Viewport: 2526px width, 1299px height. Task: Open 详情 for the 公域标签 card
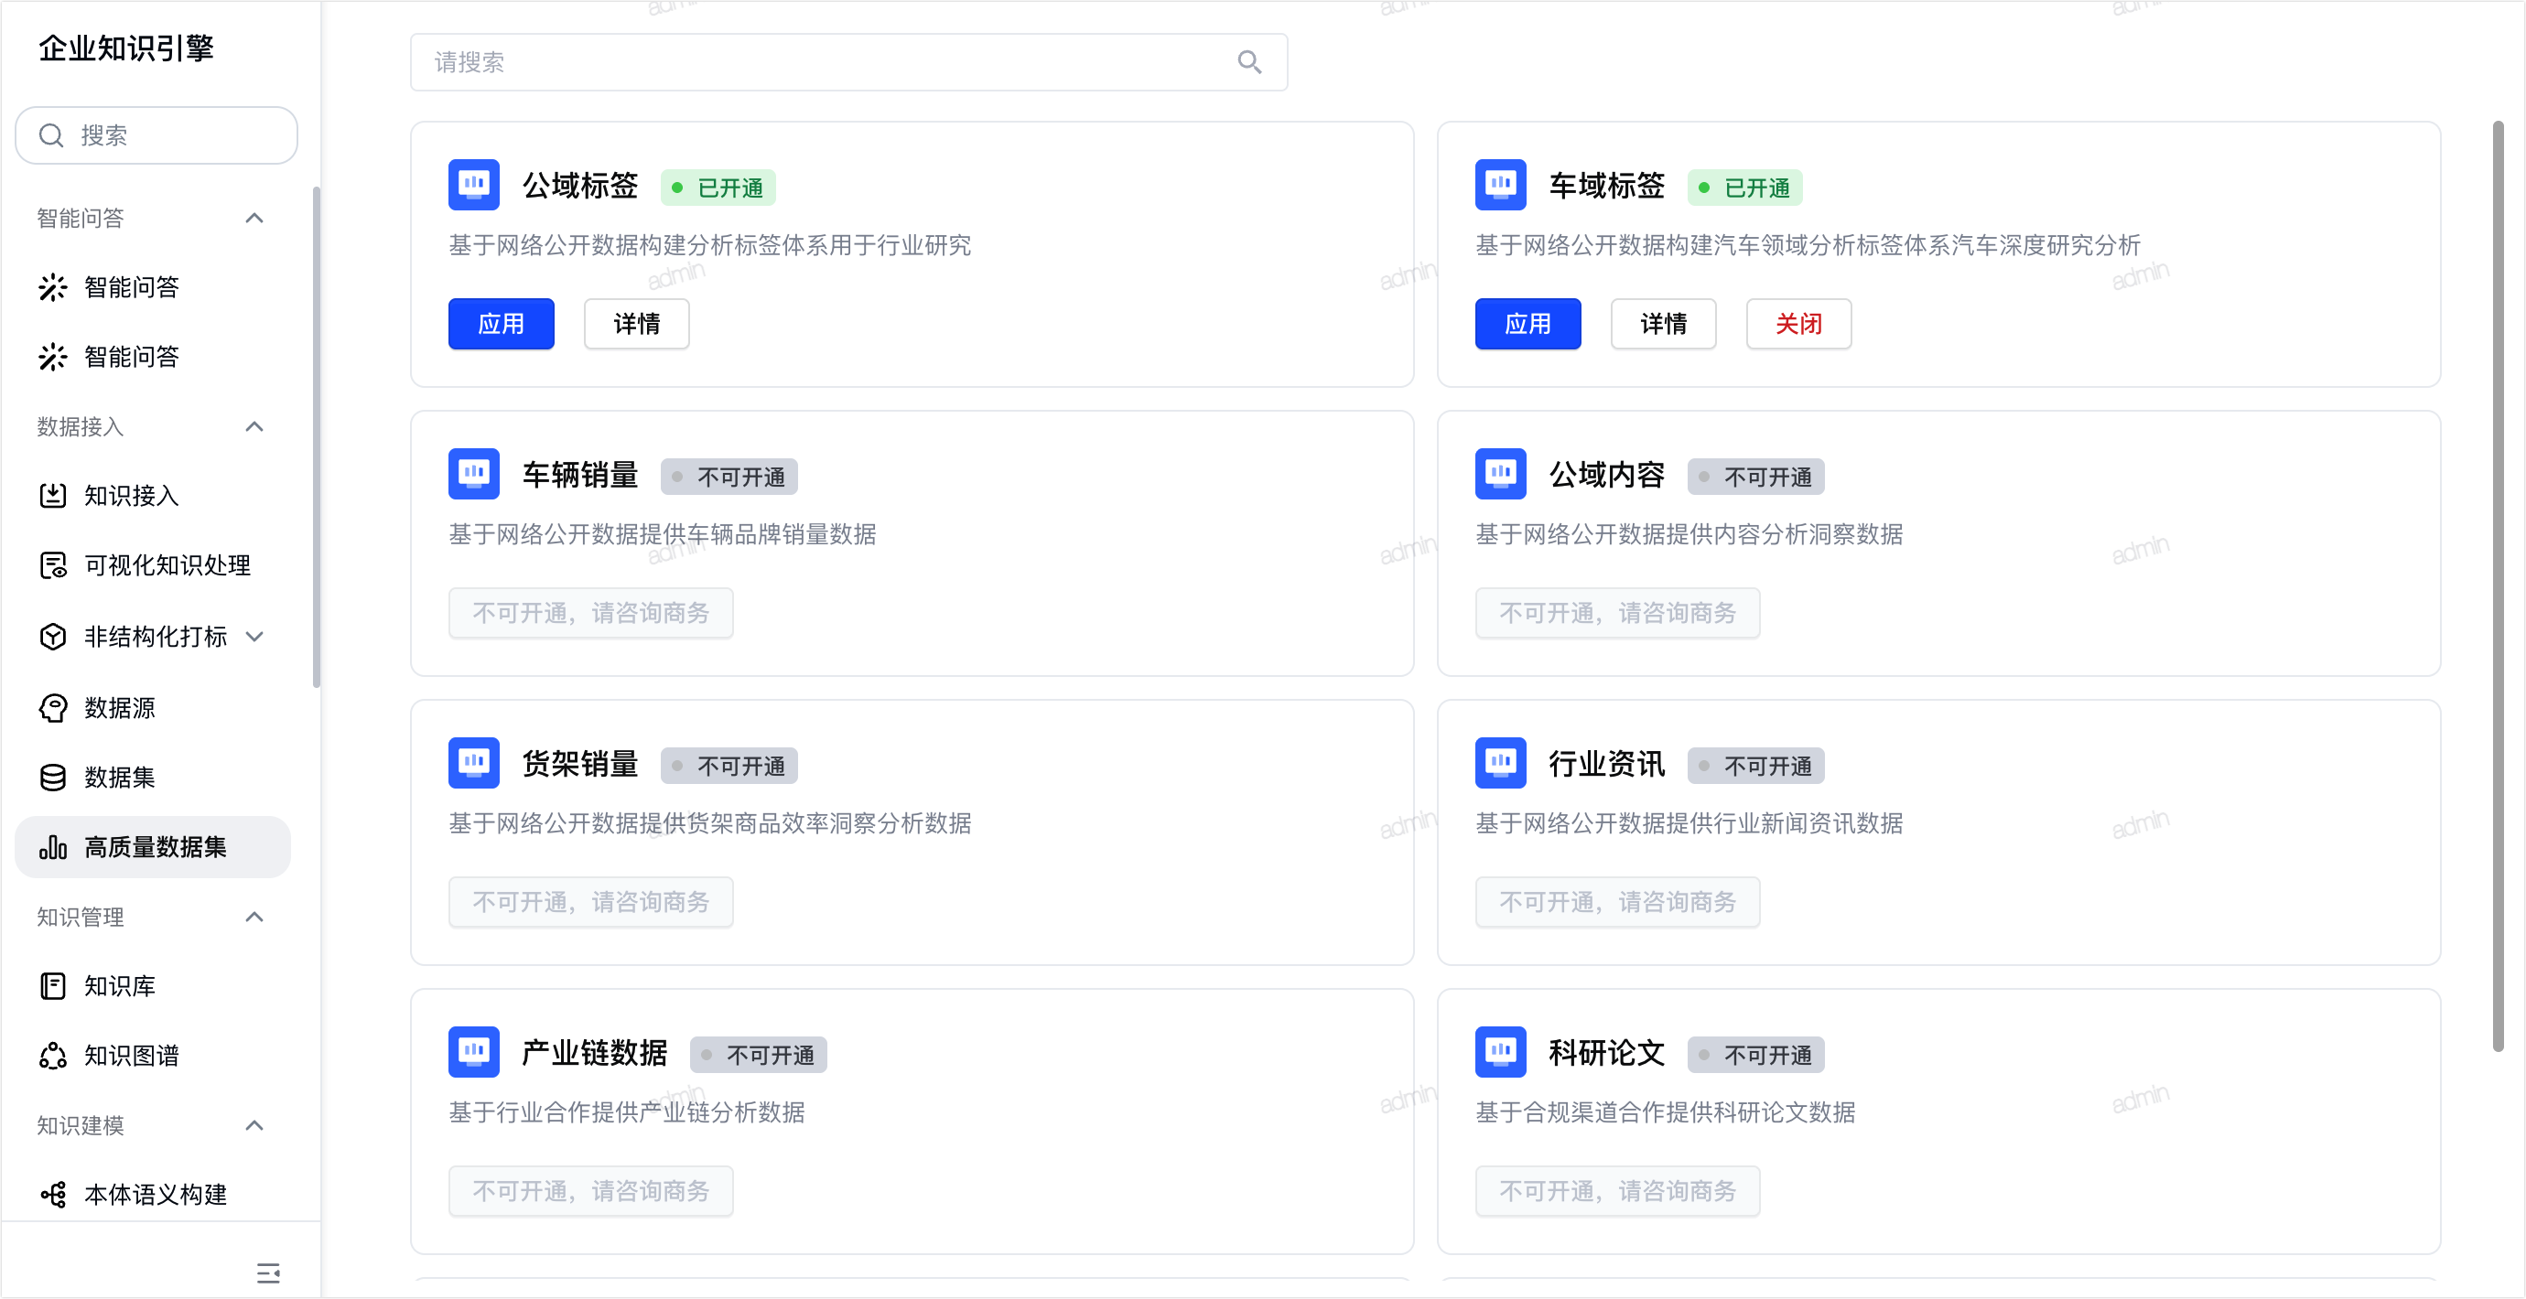click(x=636, y=324)
